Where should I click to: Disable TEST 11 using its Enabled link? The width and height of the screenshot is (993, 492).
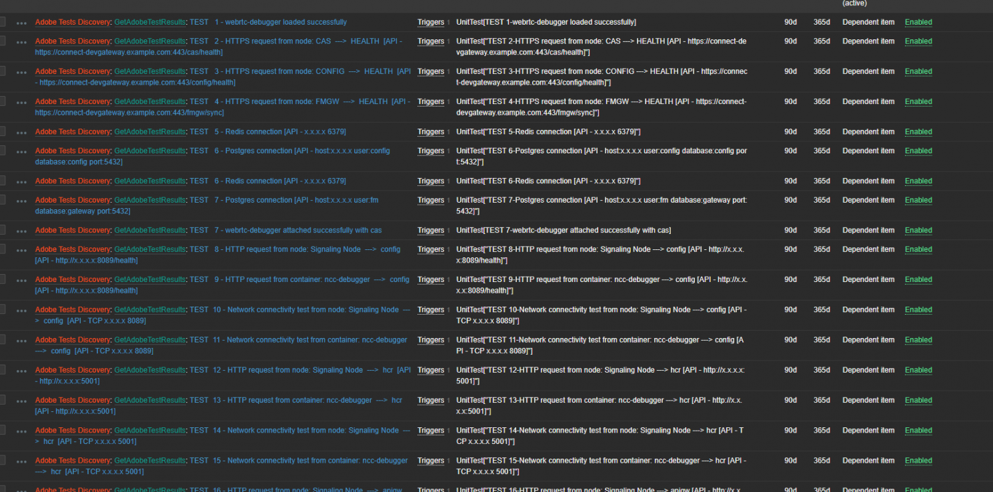[918, 339]
